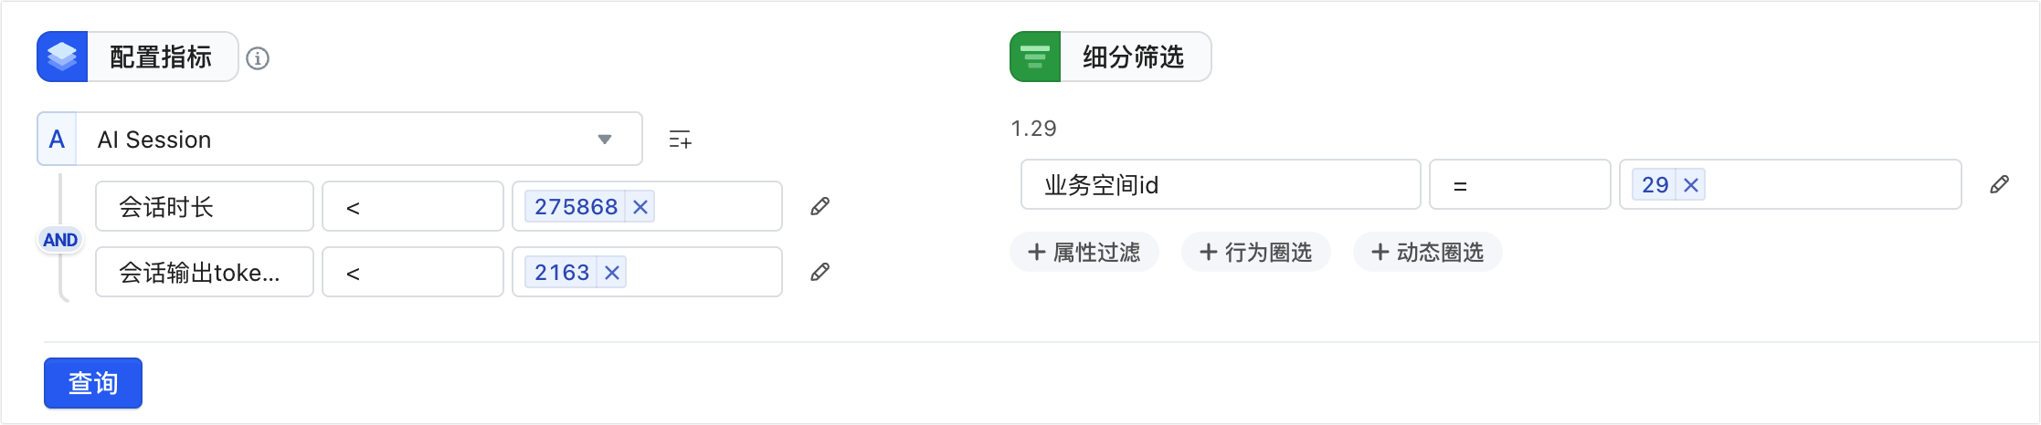This screenshot has width=2041, height=425.
Task: Add a 动态圈选 dynamic selection
Action: point(1428,252)
